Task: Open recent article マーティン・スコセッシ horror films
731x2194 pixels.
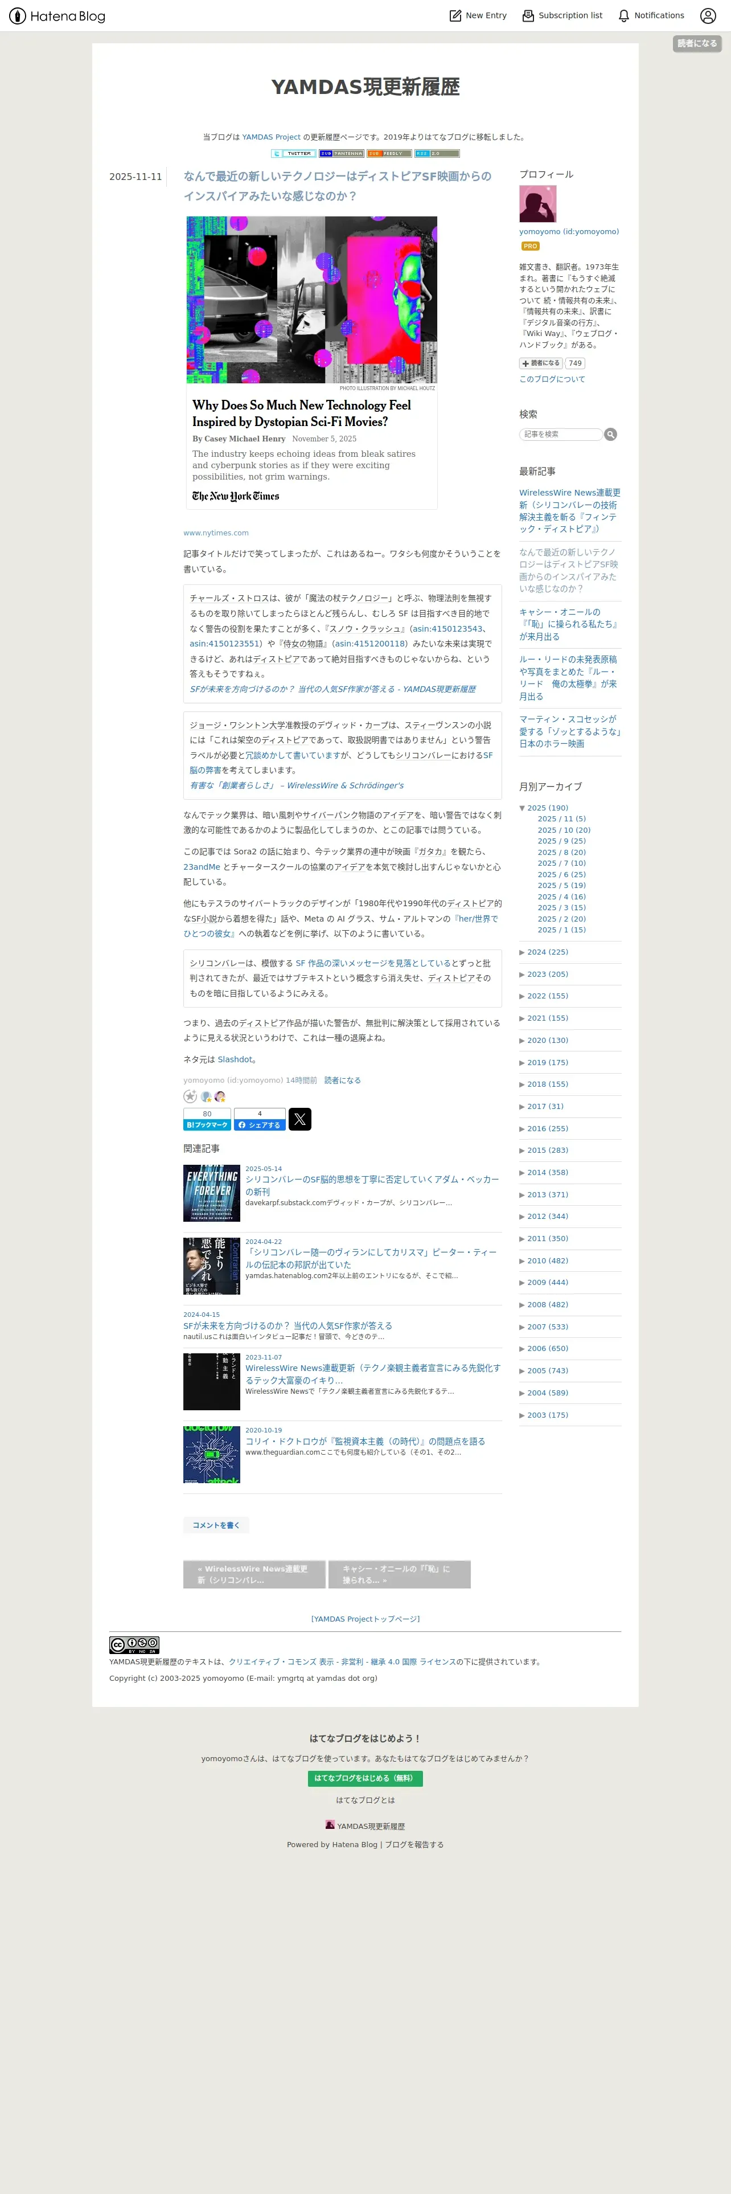Action: tap(570, 731)
